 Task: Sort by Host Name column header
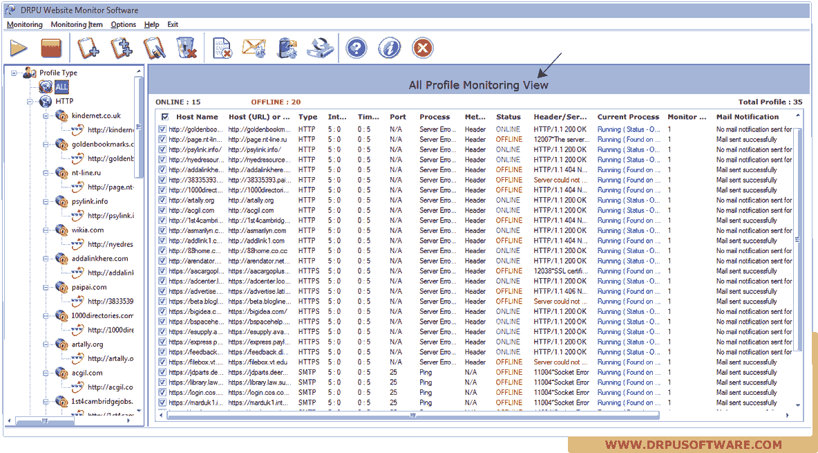197,117
